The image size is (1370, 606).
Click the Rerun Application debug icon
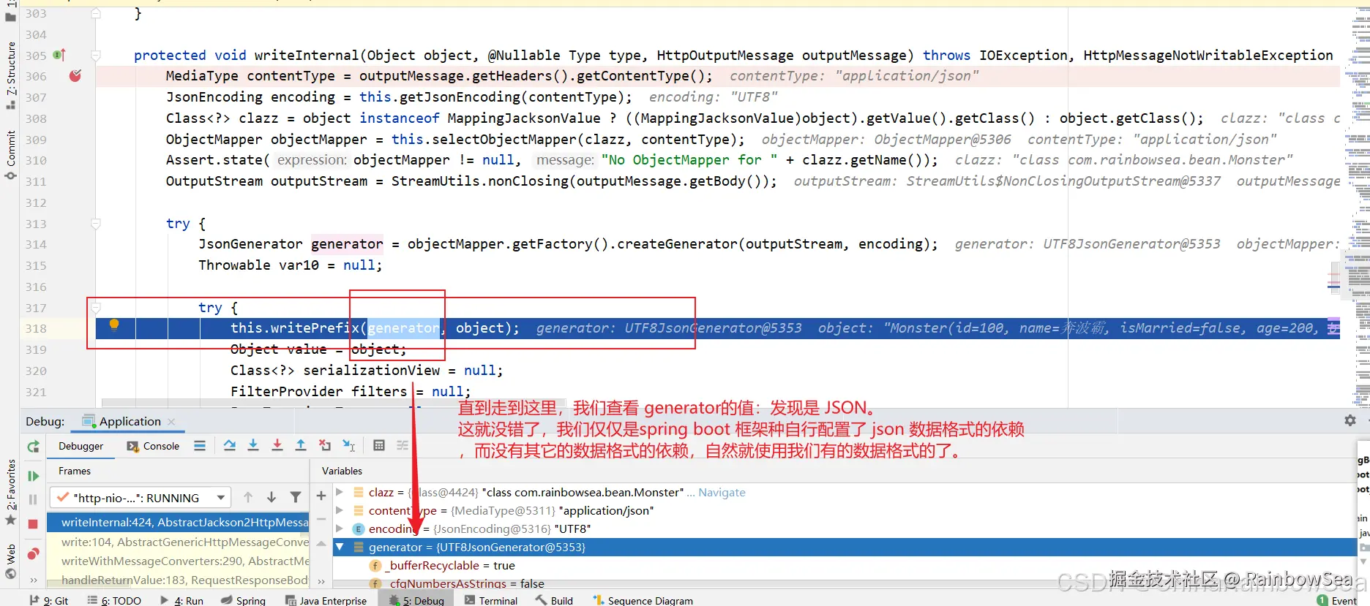click(33, 447)
